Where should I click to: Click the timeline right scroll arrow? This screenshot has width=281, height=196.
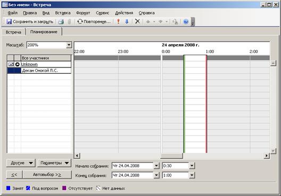pyautogui.click(x=267, y=156)
